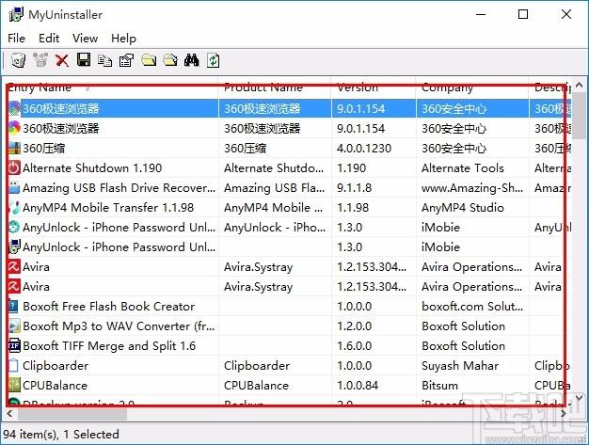Click the AnyUnlock - iPho... product name cell
This screenshot has height=445, width=589.
[275, 227]
